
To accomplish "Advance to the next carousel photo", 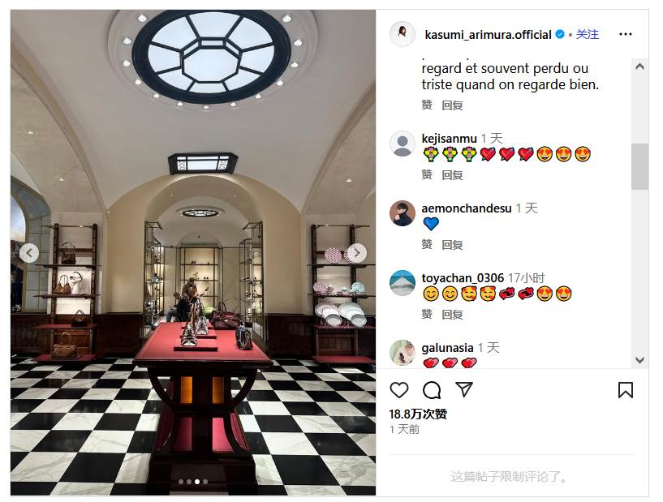I will point(357,253).
